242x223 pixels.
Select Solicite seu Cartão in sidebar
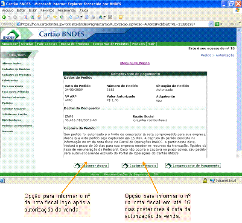coord(15,114)
